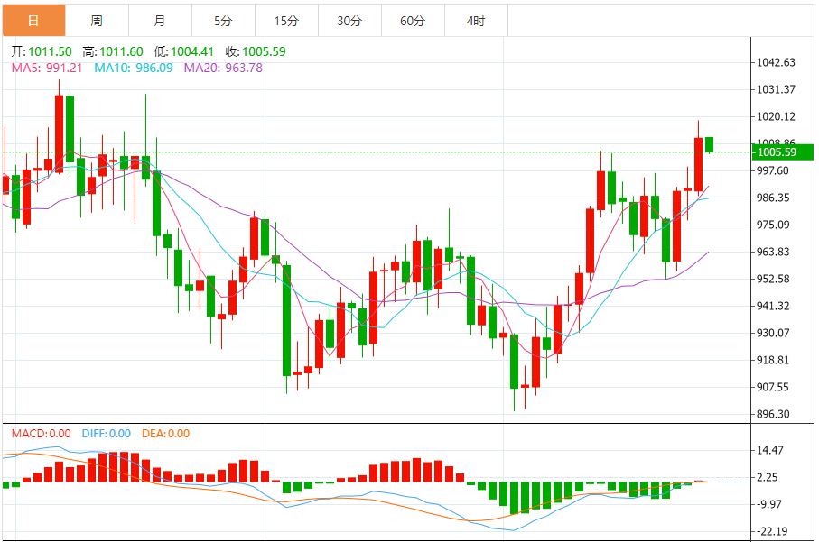Click the 1020.12 price axis label
The width and height of the screenshot is (819, 542).
777,117
